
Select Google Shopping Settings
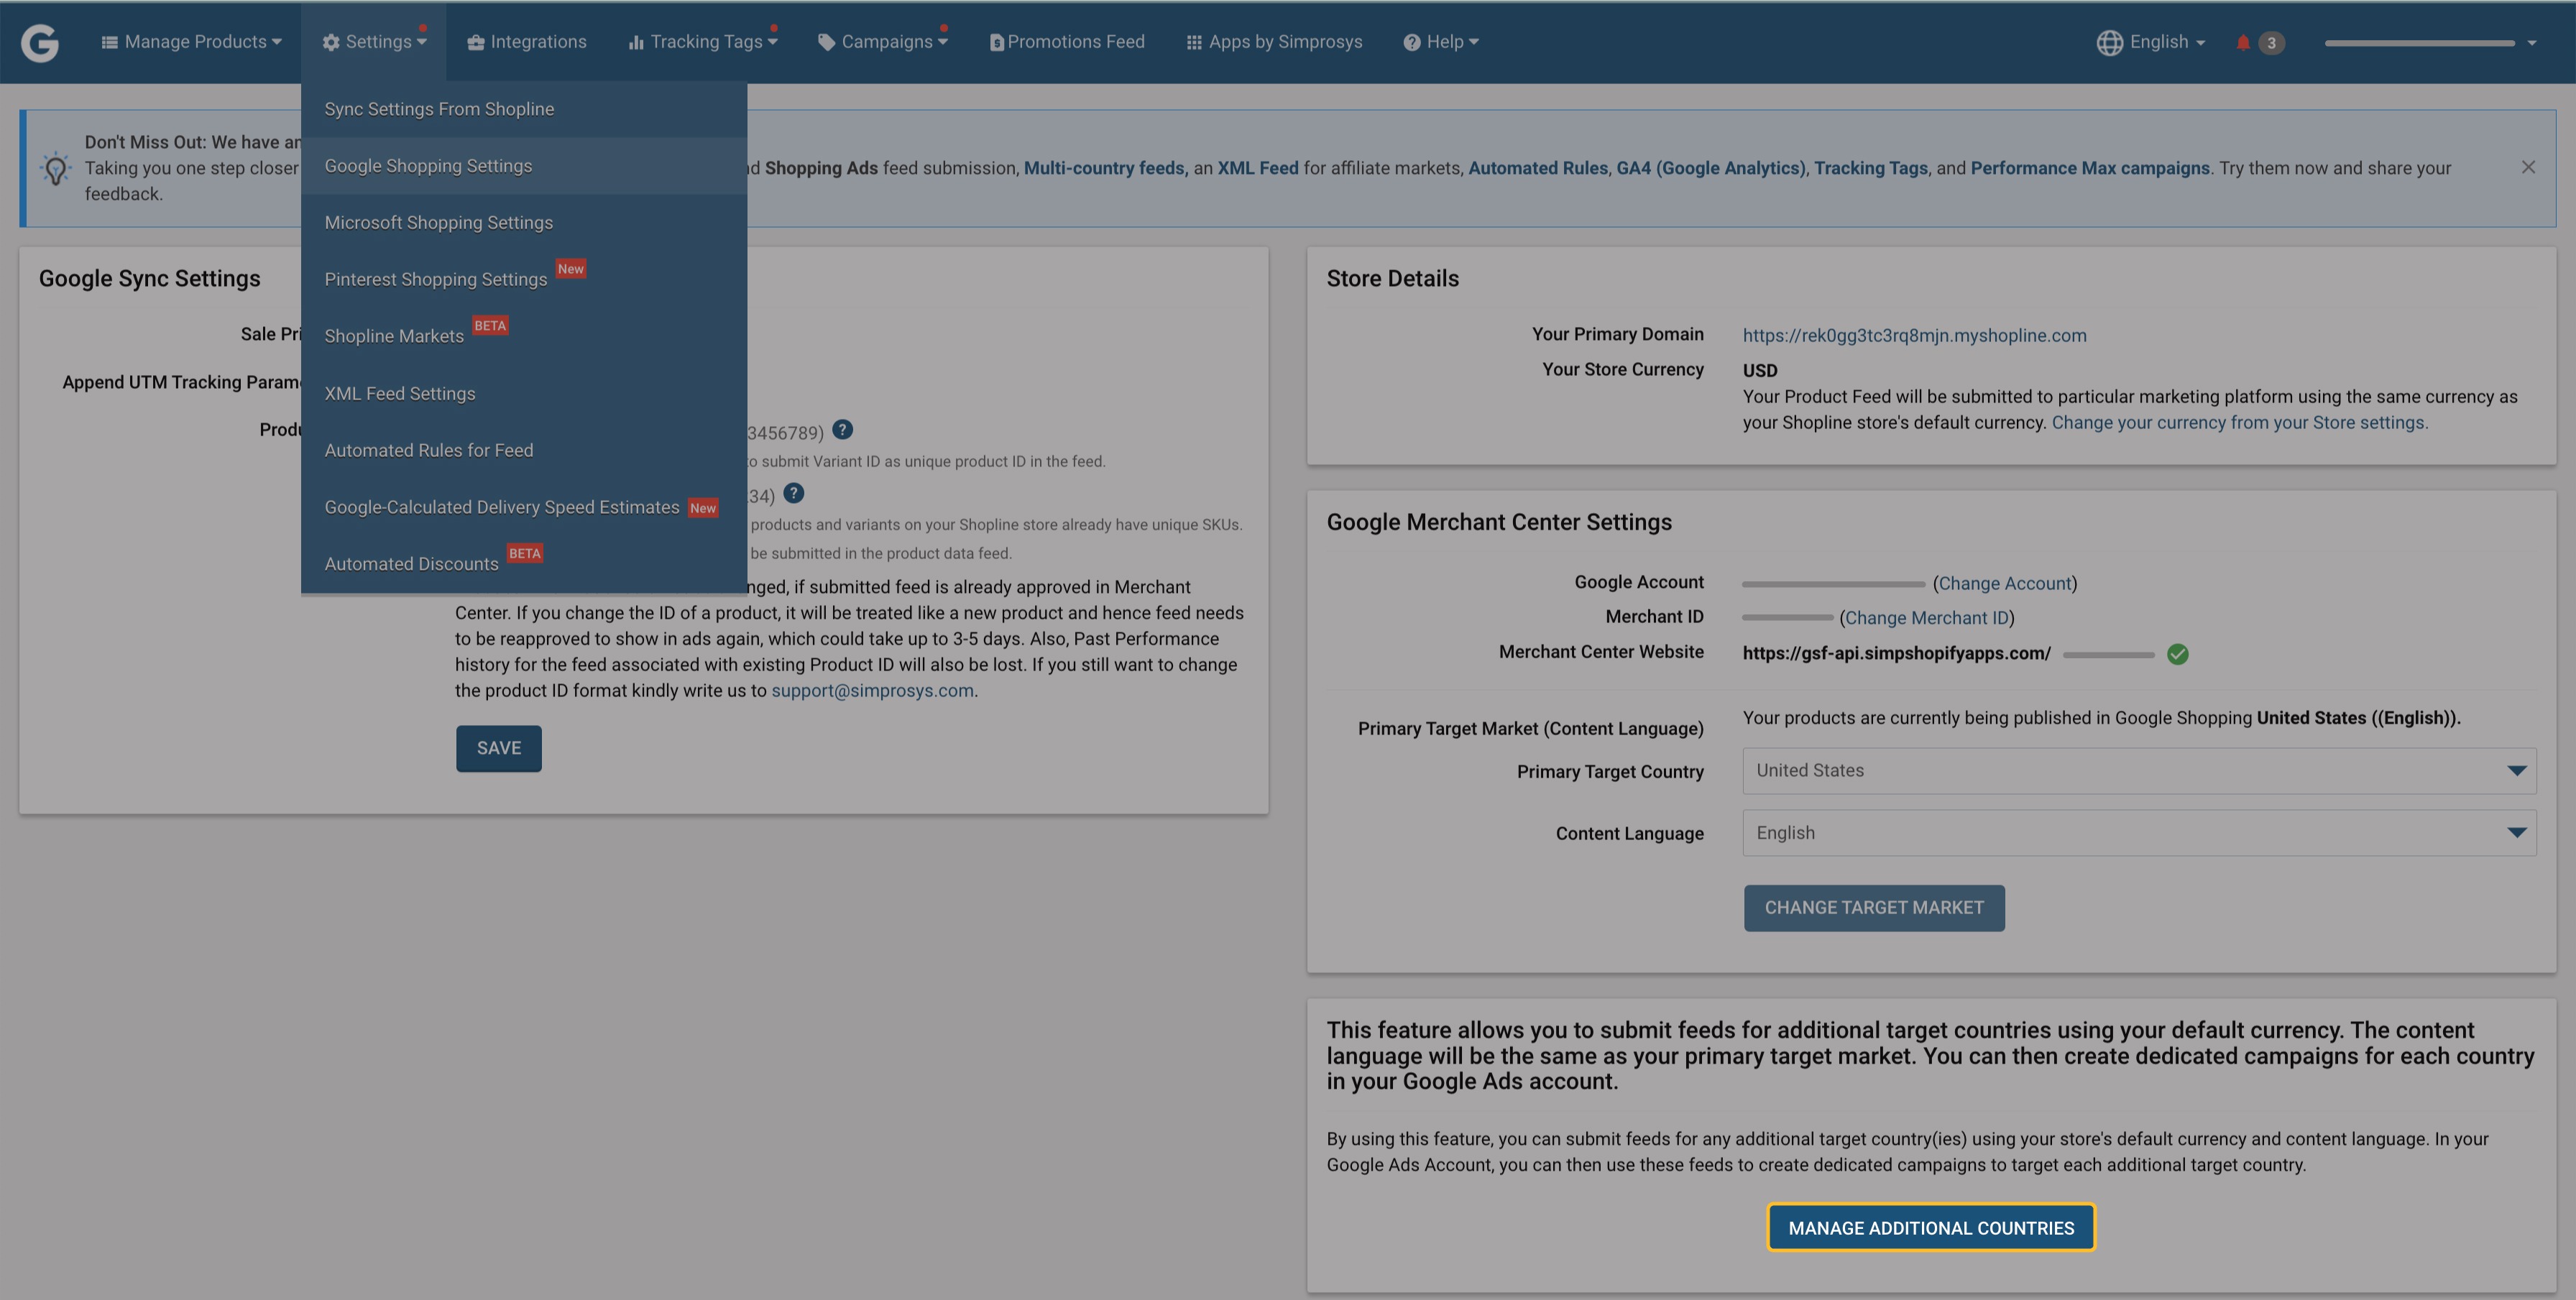click(524, 166)
